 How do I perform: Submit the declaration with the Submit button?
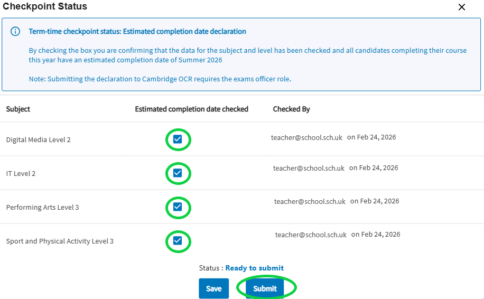point(265,288)
